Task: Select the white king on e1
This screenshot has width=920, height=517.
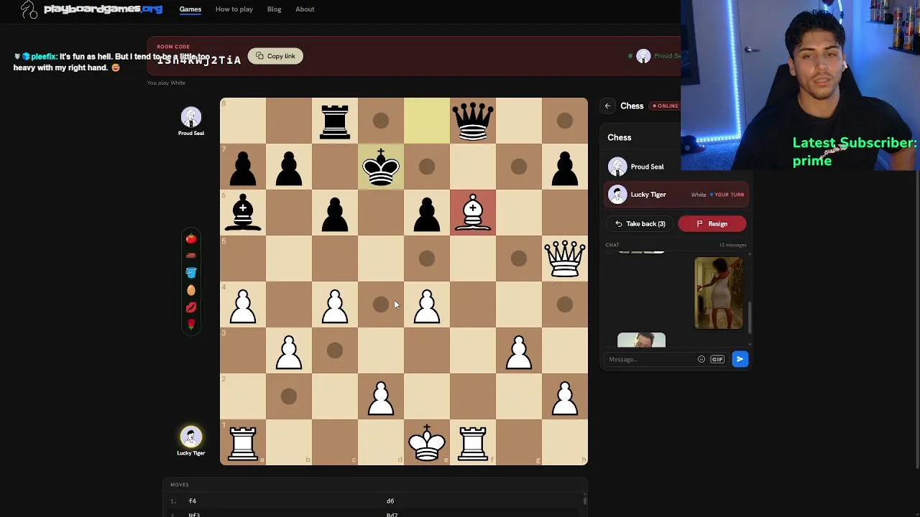Action: pyautogui.click(x=427, y=442)
